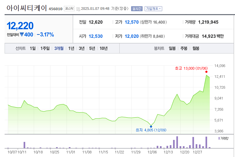Show the 주봉 weekly candle chart
The height and width of the screenshot is (157, 235).
click(x=184, y=48)
